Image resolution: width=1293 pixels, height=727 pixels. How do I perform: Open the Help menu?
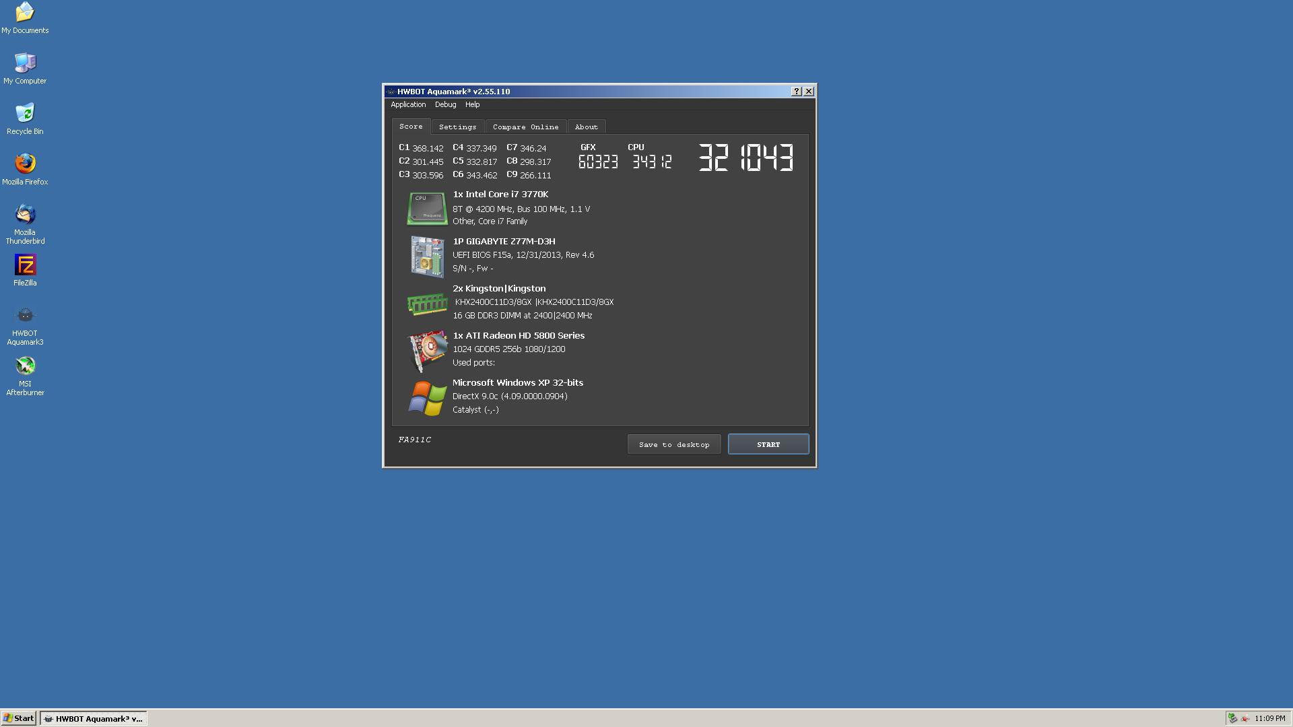[472, 104]
